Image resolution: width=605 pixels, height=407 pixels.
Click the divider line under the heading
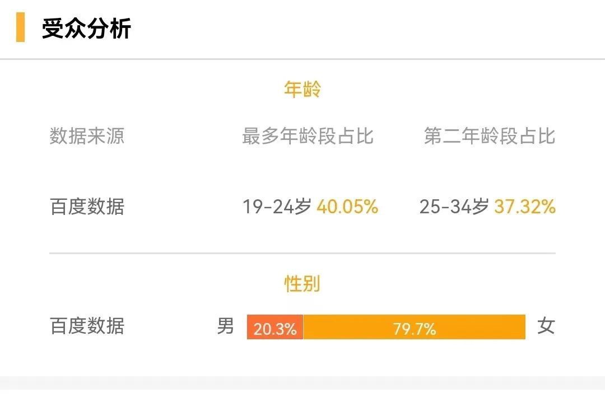302,59
